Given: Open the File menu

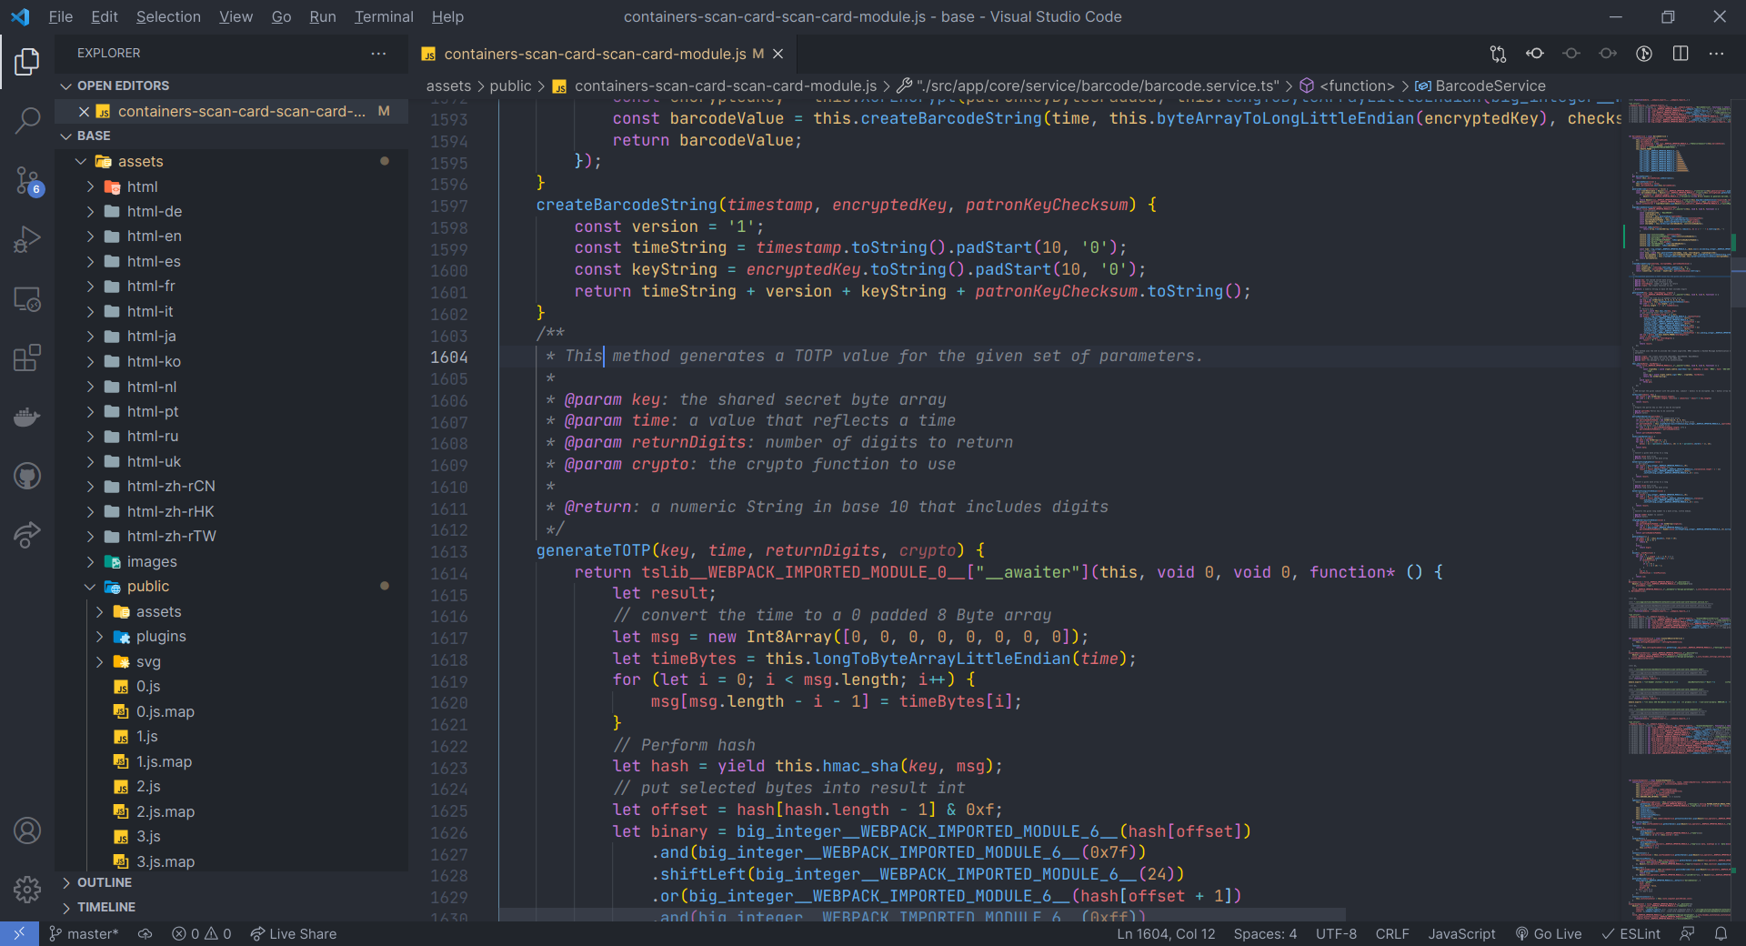Looking at the screenshot, I should click(x=61, y=16).
